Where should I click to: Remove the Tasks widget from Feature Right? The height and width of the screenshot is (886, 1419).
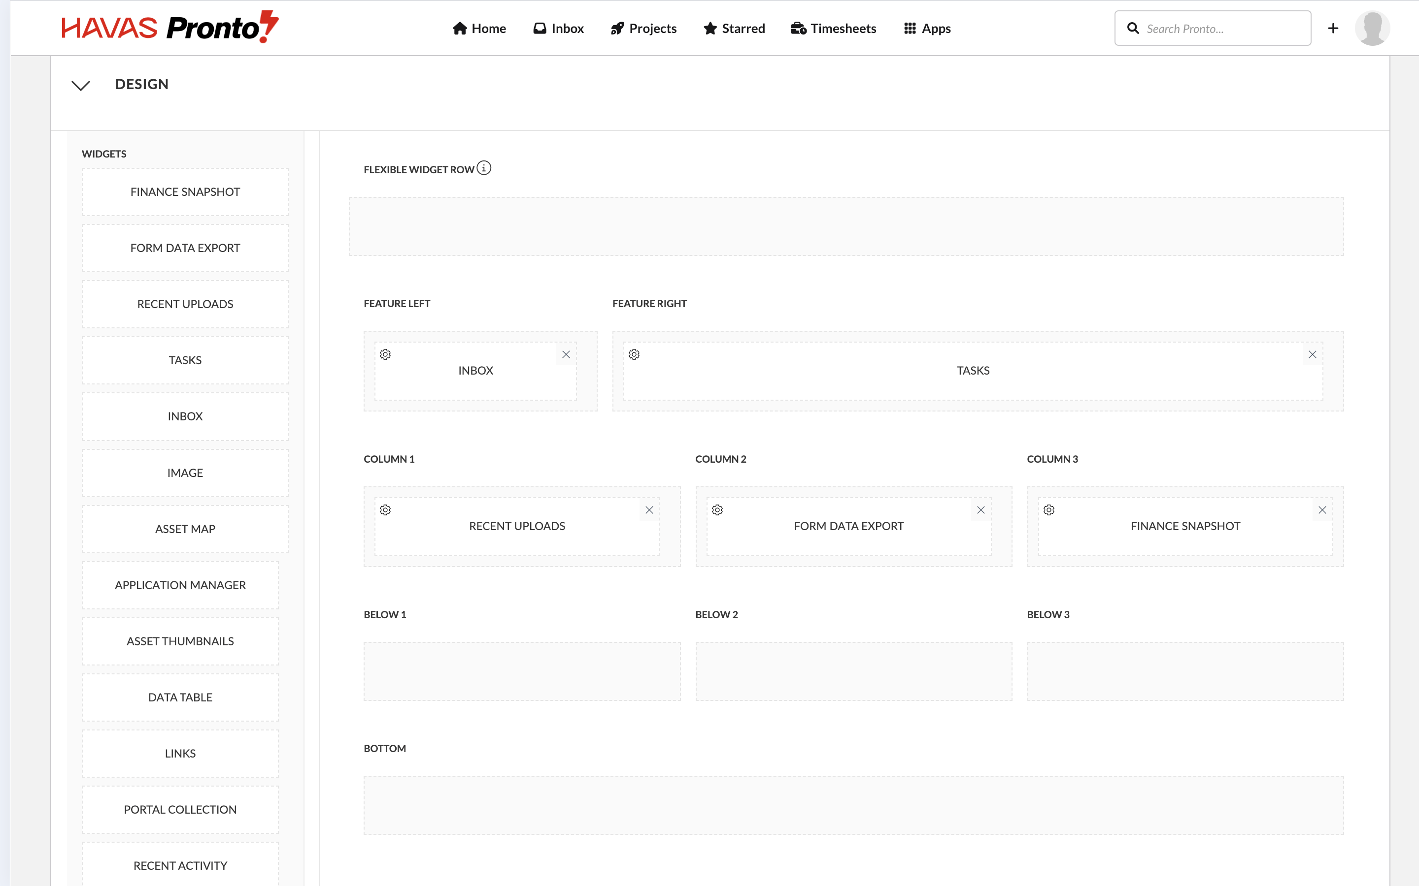pyautogui.click(x=1312, y=354)
